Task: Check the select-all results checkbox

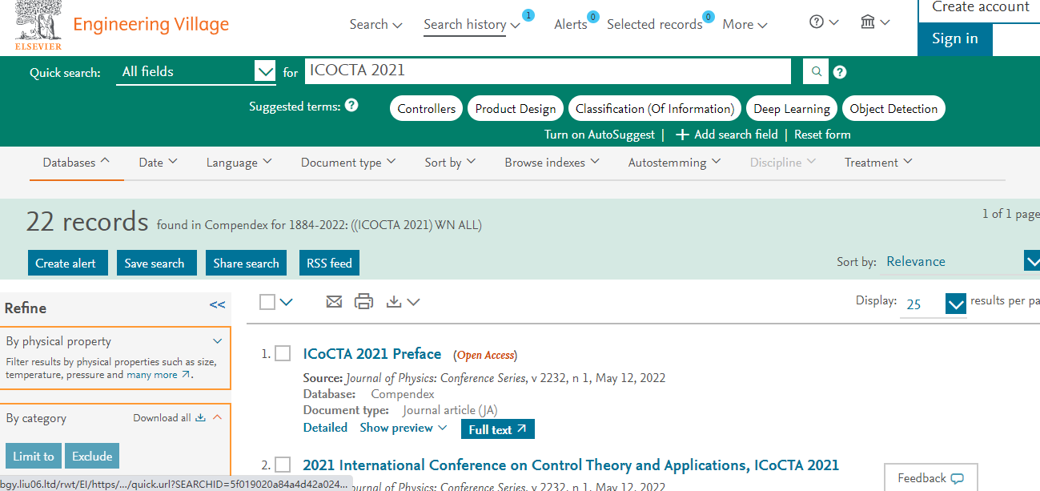Action: coord(267,302)
